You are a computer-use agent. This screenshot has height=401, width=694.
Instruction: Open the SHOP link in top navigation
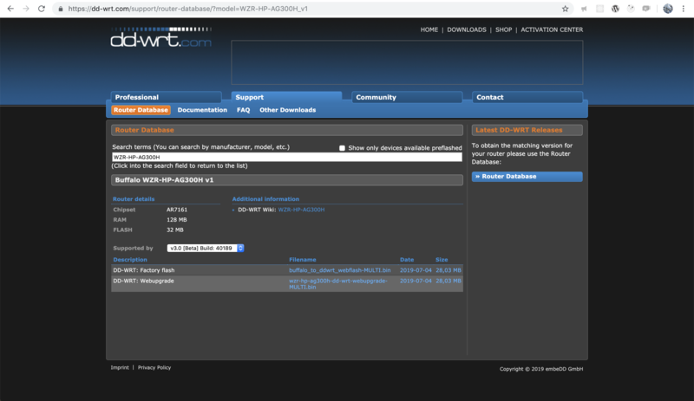[503, 29]
